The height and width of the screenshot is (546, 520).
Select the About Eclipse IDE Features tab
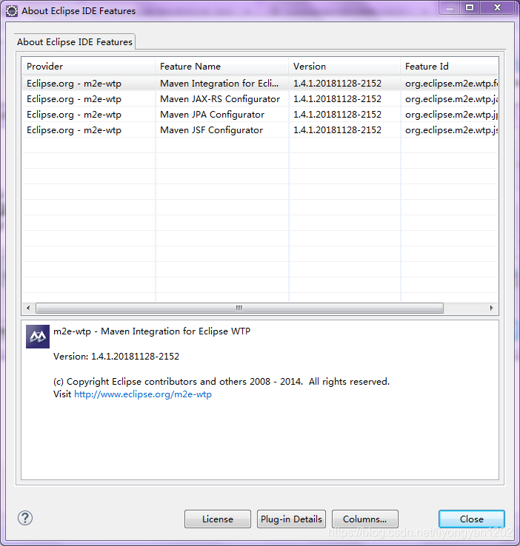point(75,41)
